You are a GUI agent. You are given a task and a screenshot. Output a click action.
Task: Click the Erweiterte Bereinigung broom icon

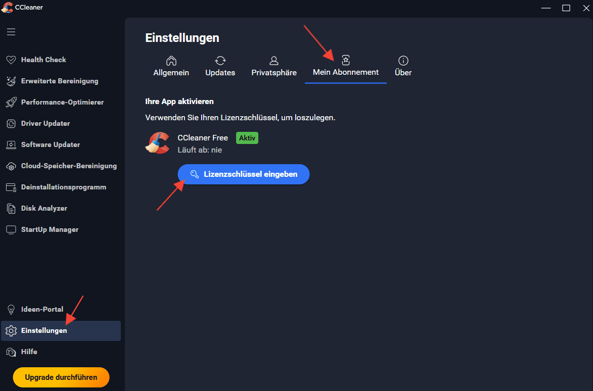11,81
